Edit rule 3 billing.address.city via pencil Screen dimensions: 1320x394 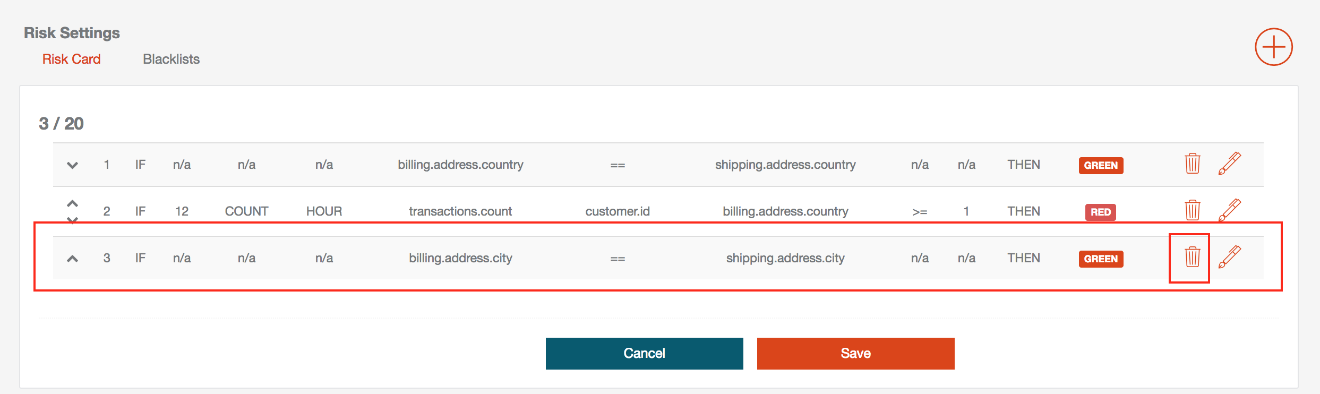click(1229, 256)
